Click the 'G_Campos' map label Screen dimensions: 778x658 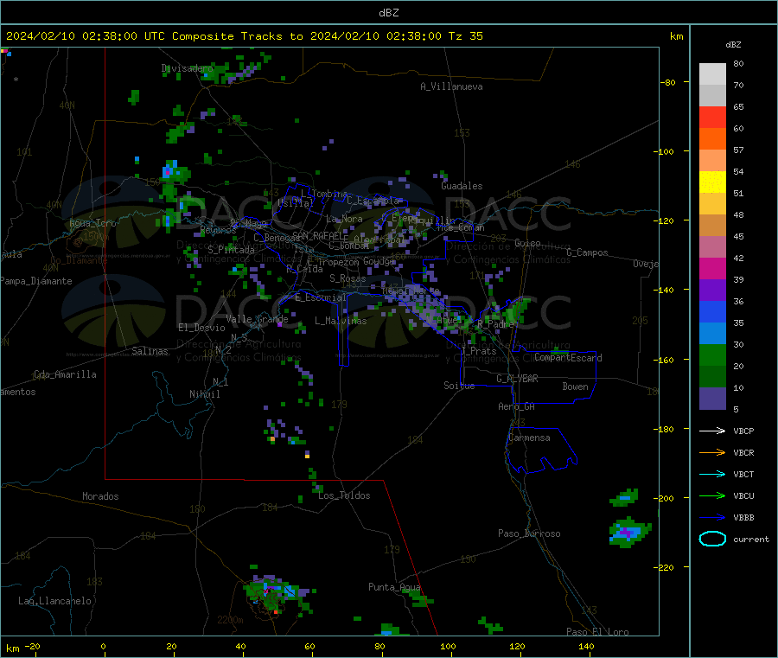(588, 252)
